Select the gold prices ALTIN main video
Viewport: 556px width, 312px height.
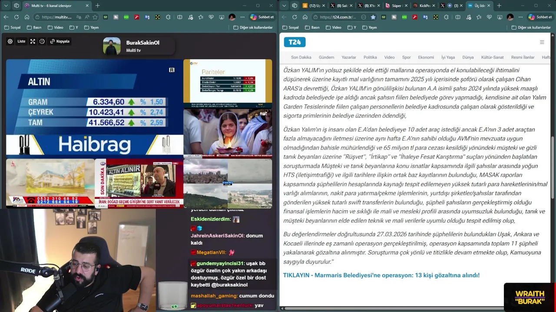(x=95, y=107)
